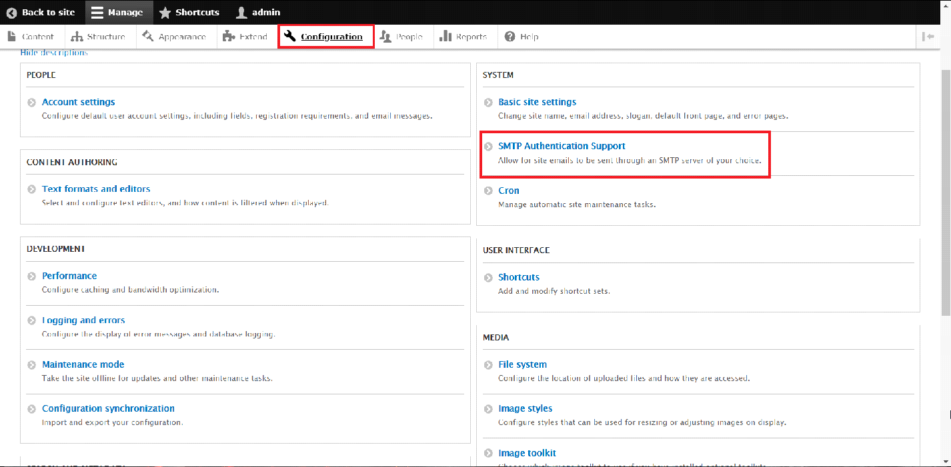Click the Shortcuts star icon
951x467 pixels.
click(165, 12)
